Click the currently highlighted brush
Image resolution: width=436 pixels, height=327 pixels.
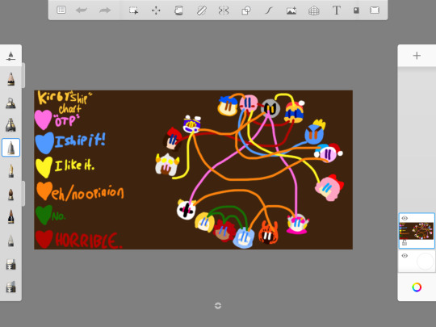coord(10,148)
